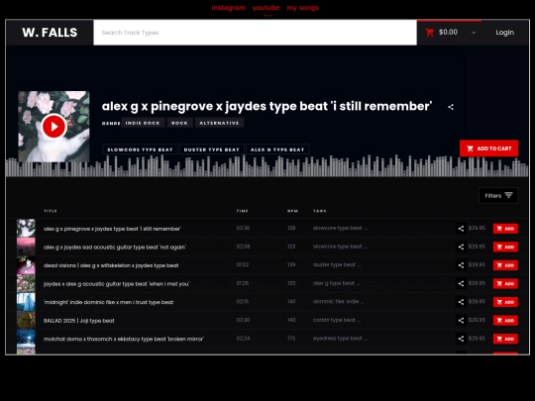Sort by the BPM column header
This screenshot has height=401, width=535.
292,211
